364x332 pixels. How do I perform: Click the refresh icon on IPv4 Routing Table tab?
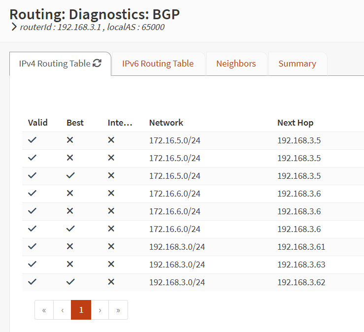[97, 63]
